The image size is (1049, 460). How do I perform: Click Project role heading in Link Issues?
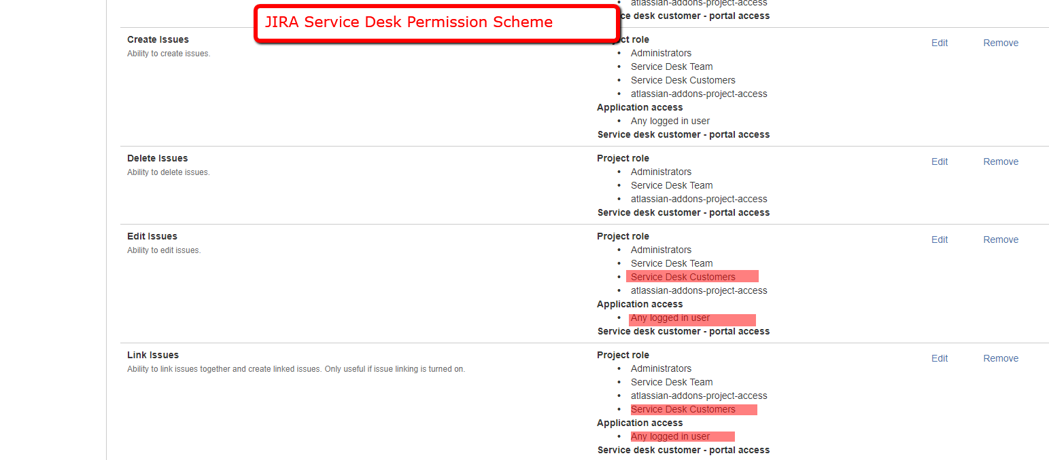pyautogui.click(x=623, y=355)
